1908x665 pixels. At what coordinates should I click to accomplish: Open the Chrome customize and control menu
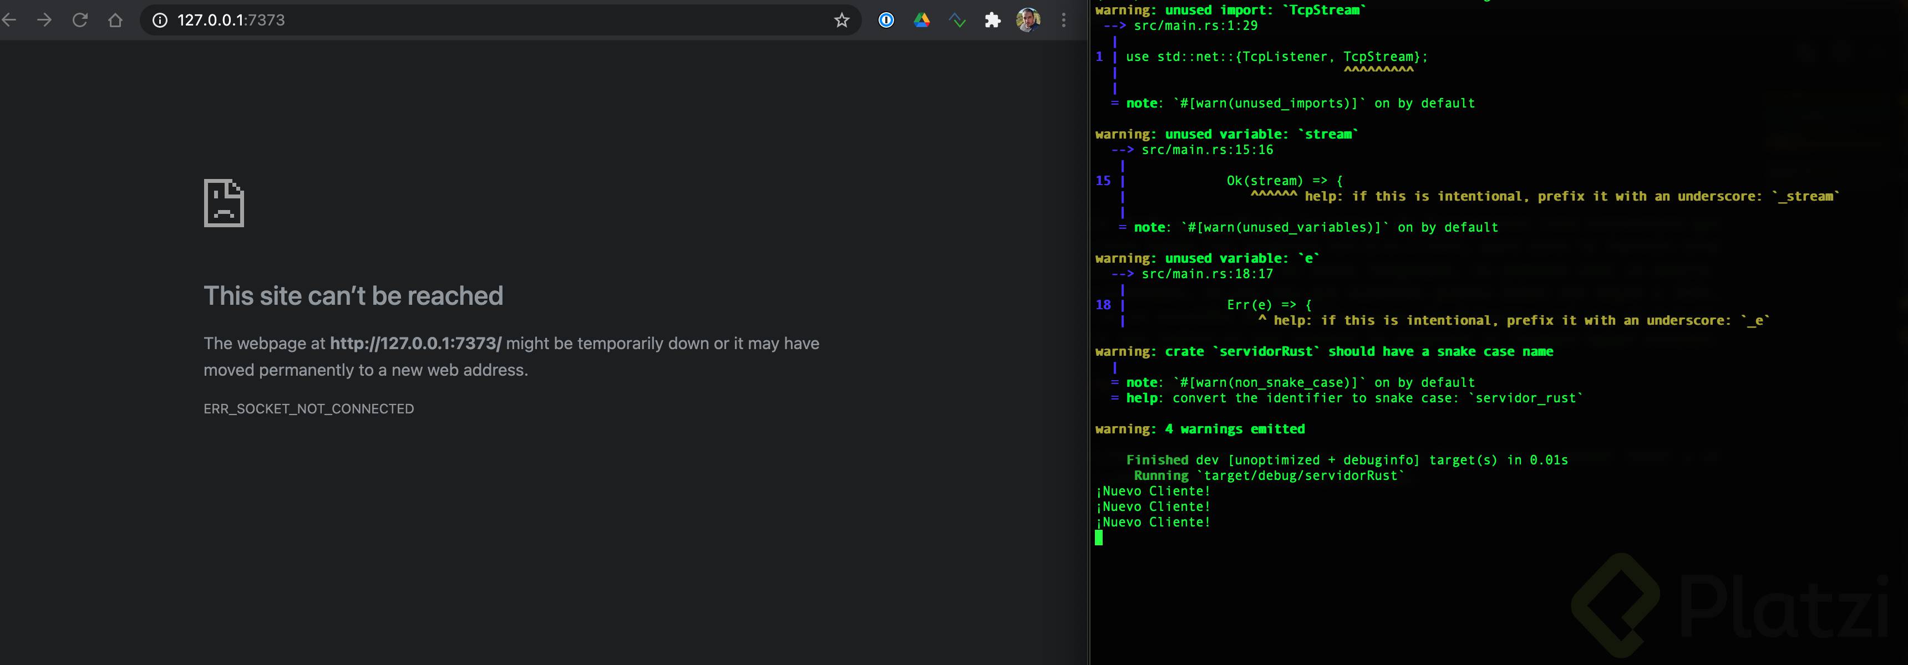pos(1064,20)
